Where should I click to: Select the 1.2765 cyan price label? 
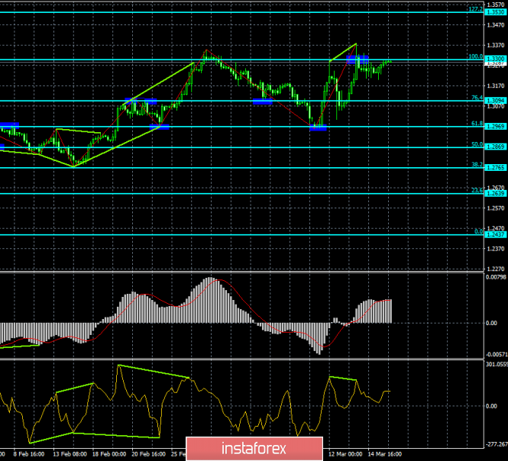[496, 168]
